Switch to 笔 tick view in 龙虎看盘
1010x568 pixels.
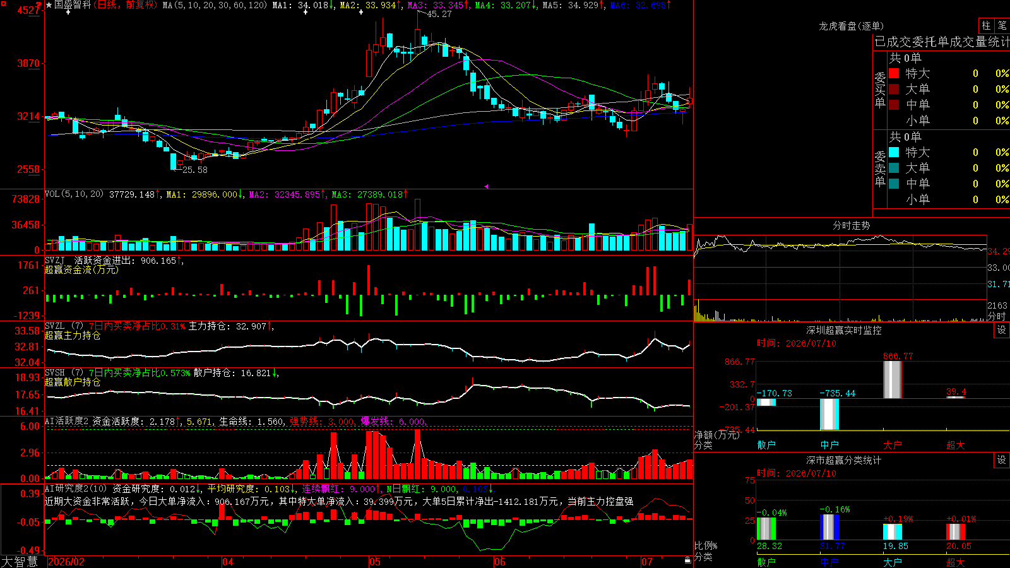(x=1002, y=26)
